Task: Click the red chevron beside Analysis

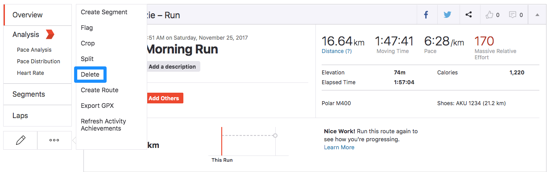Action: pyautogui.click(x=50, y=34)
